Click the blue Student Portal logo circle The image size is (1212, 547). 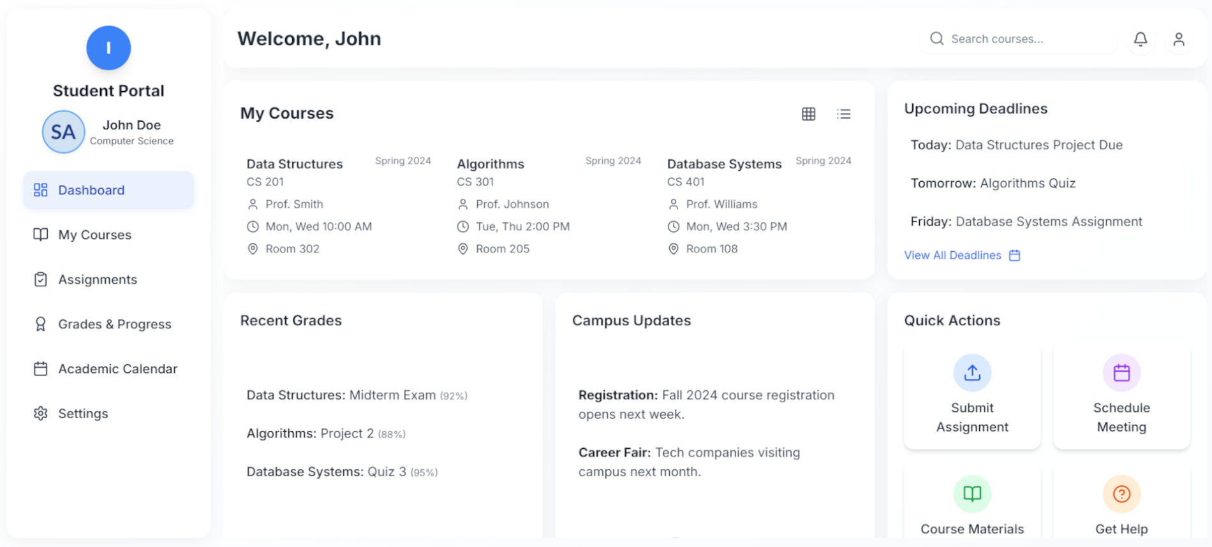click(x=108, y=48)
